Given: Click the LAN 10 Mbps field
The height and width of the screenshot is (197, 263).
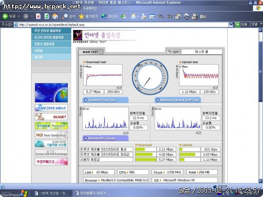Looking at the screenshot, I should point(99,172).
